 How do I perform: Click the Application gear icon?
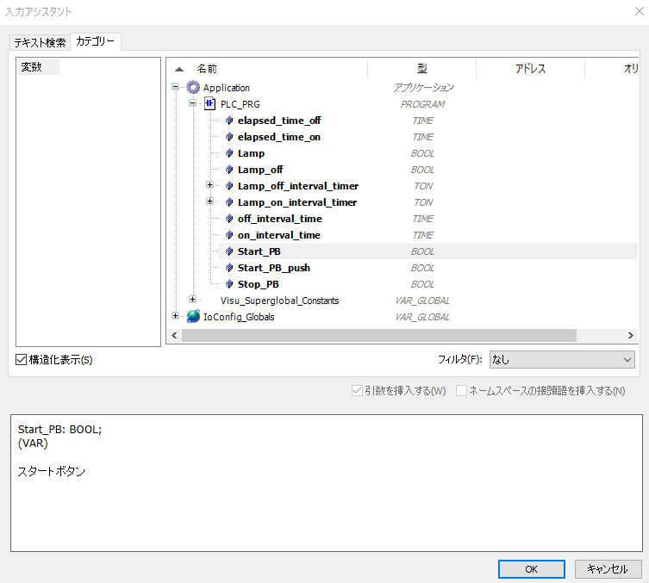tap(193, 88)
